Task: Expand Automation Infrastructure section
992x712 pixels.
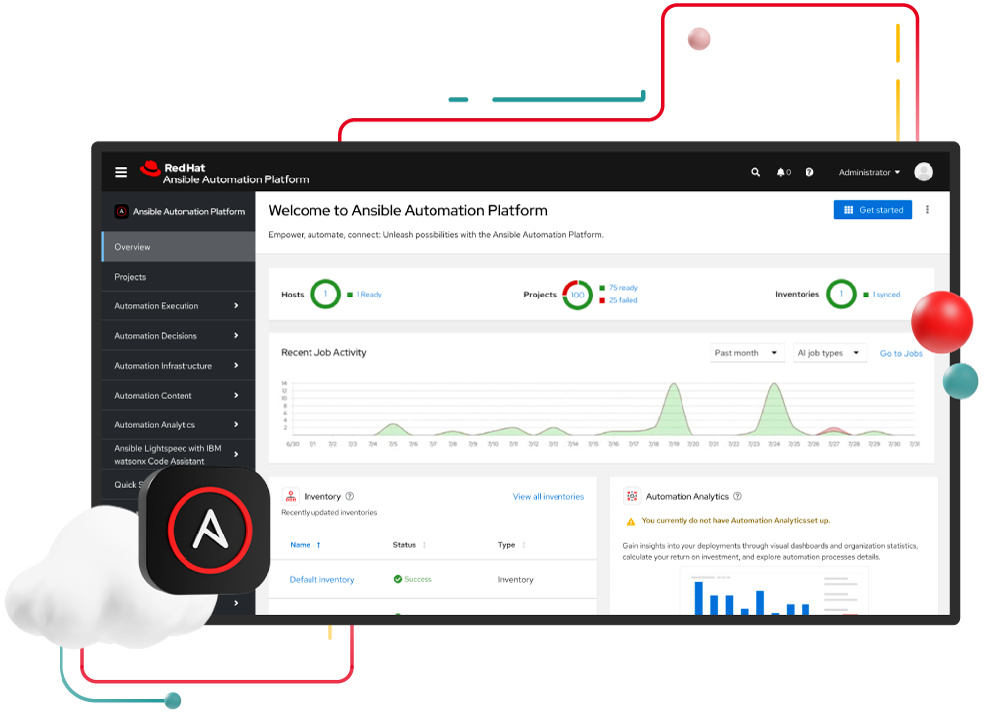Action: (x=178, y=366)
